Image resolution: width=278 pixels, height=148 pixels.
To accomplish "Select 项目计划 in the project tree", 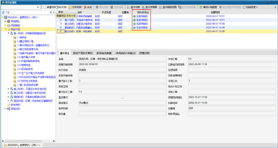I will (15, 29).
